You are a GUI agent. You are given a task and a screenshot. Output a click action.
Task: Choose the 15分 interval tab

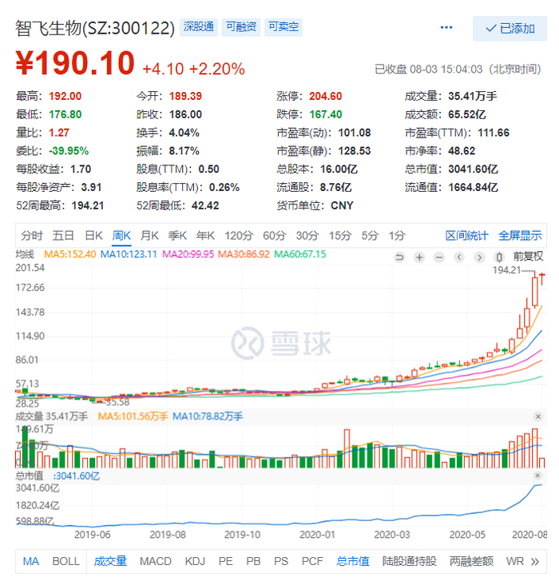(x=339, y=235)
